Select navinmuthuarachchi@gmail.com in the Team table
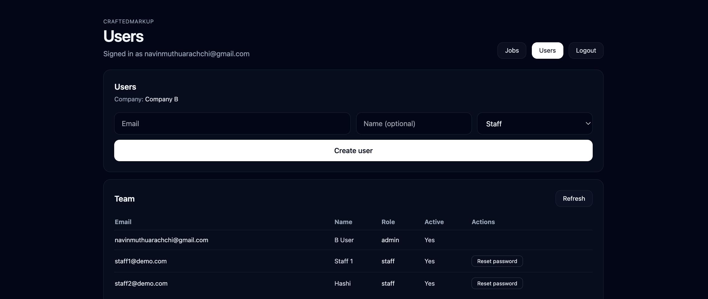 [161, 240]
